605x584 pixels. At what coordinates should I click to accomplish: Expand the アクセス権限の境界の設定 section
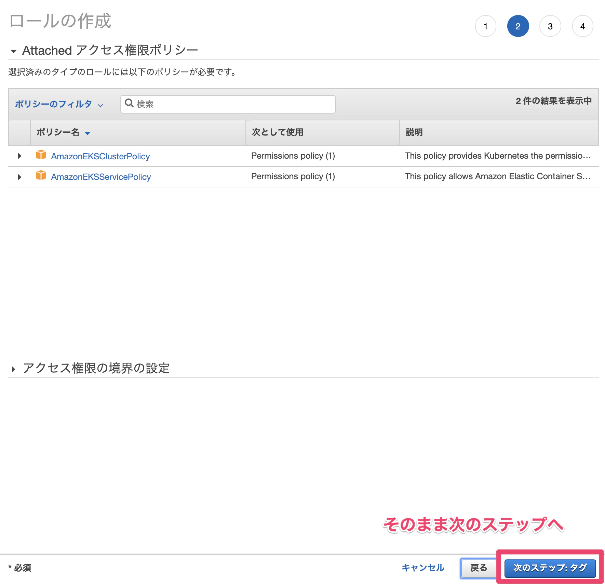point(14,369)
